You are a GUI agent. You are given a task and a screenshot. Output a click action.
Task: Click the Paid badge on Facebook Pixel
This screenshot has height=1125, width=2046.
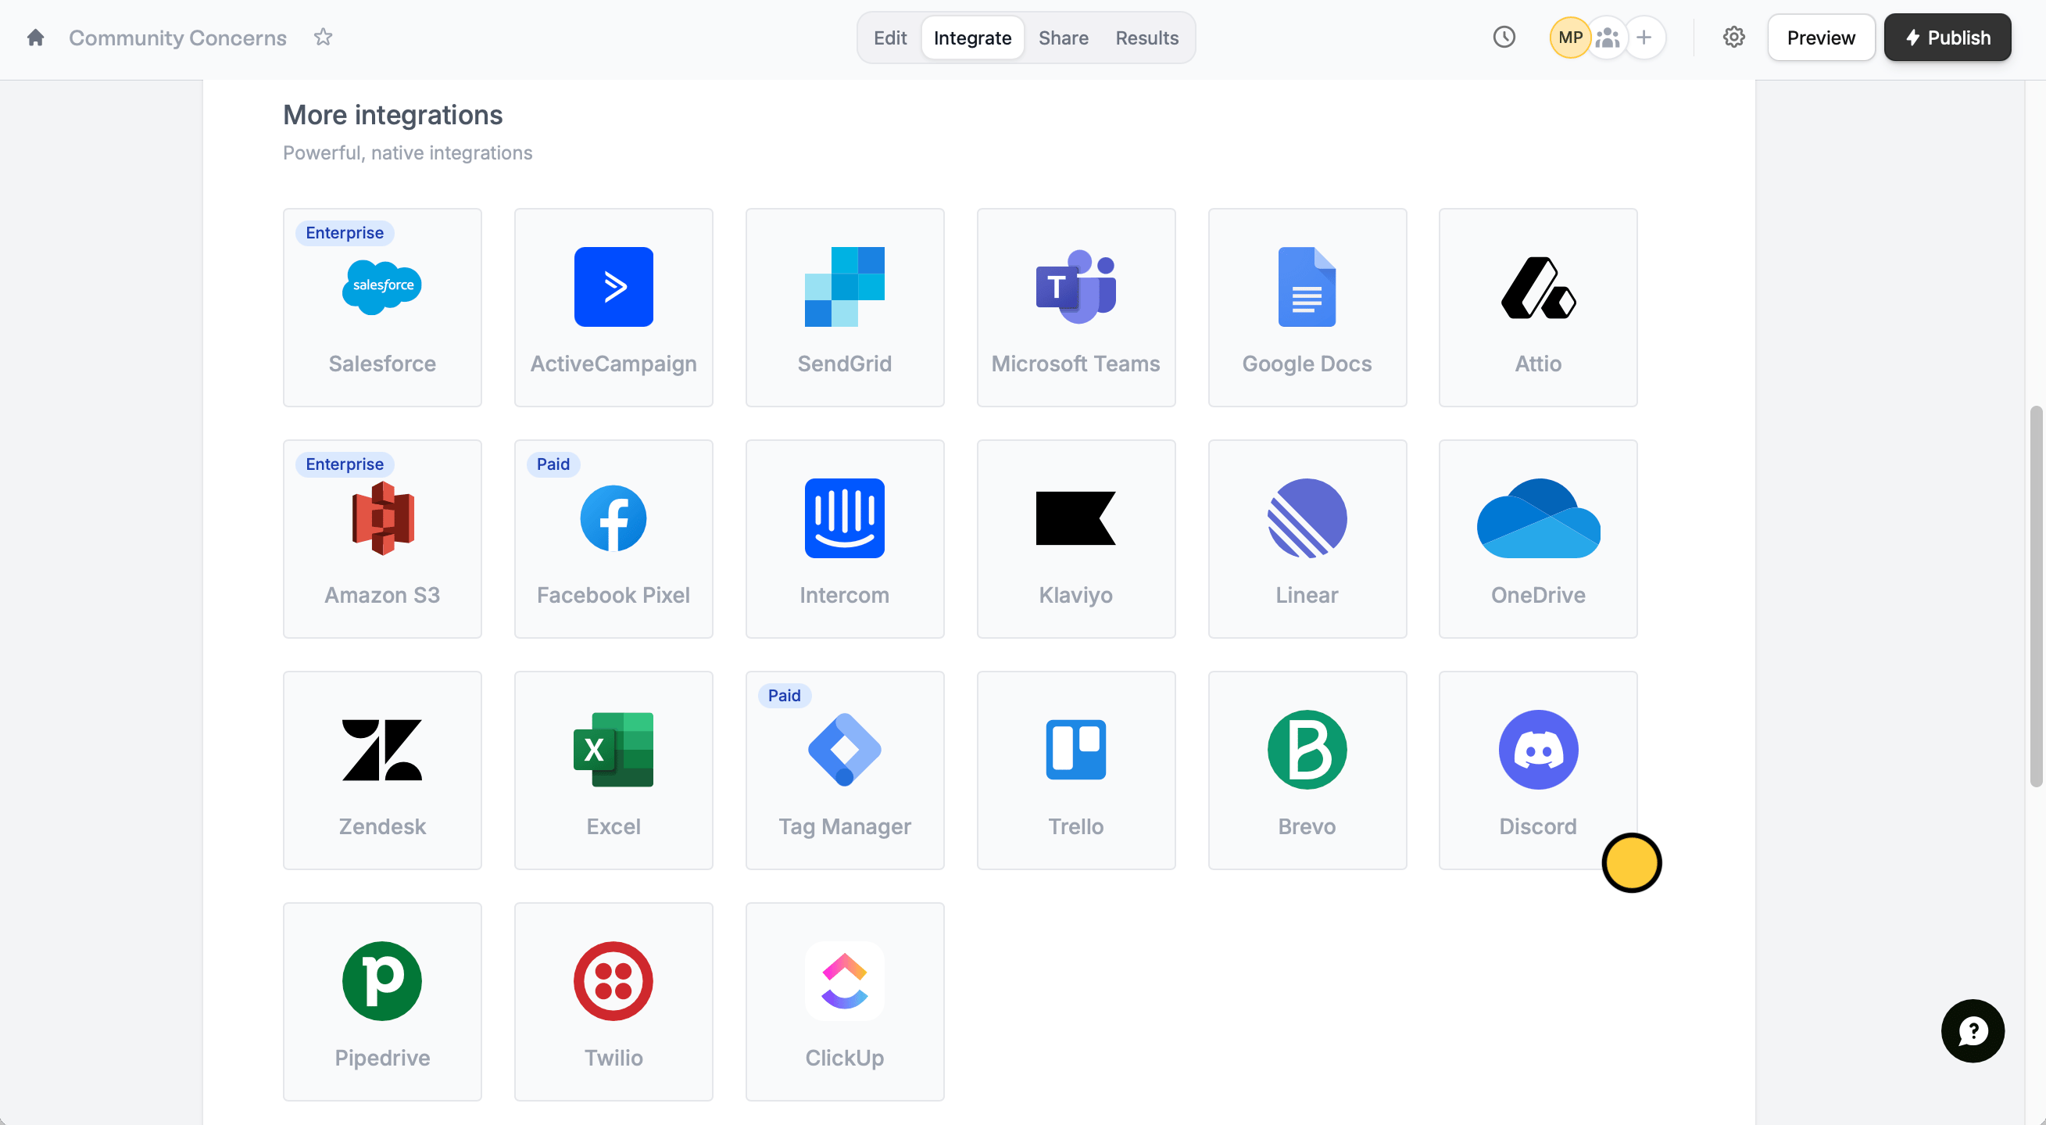click(553, 464)
